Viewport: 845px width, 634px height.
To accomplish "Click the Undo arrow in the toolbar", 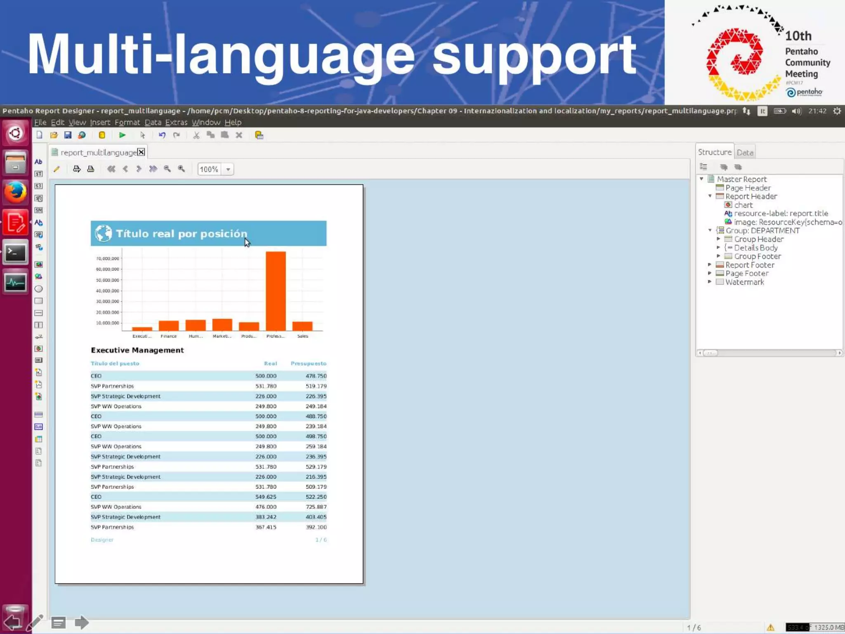I will click(x=162, y=135).
